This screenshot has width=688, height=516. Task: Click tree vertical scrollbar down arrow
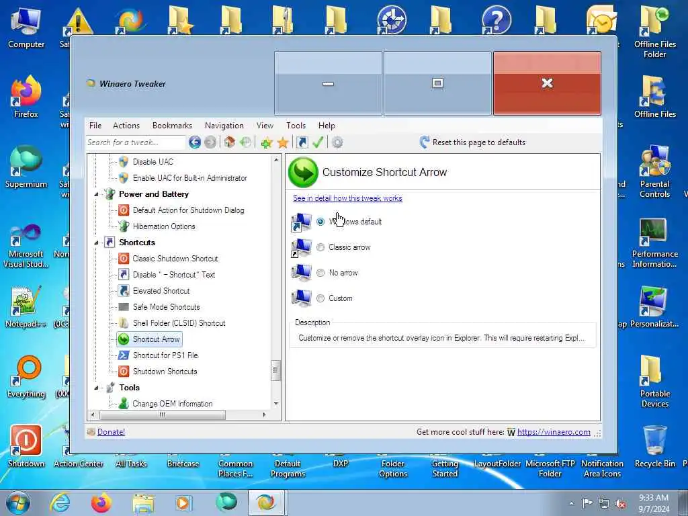[276, 404]
